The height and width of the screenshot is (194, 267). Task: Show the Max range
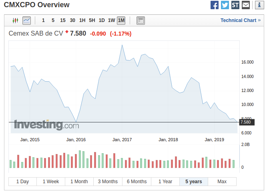coord(222,182)
